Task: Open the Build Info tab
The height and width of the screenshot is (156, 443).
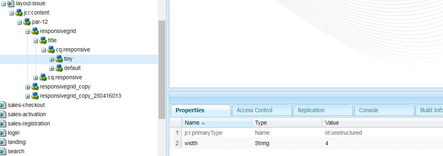Action: (429, 111)
